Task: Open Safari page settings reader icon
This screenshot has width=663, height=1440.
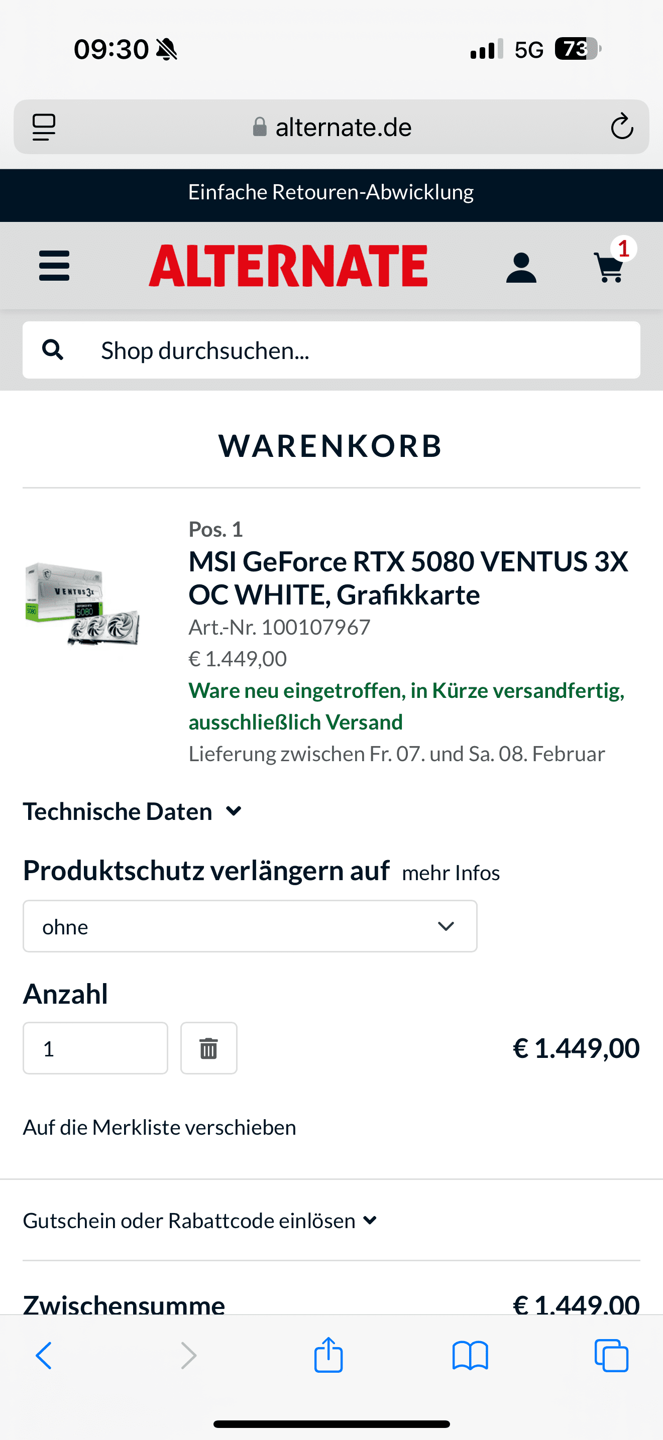Action: coord(44,127)
